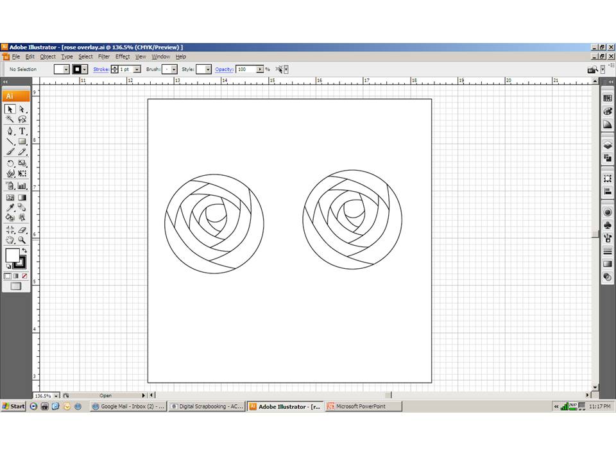
Task: Select the Scale tool
Action: [22, 164]
